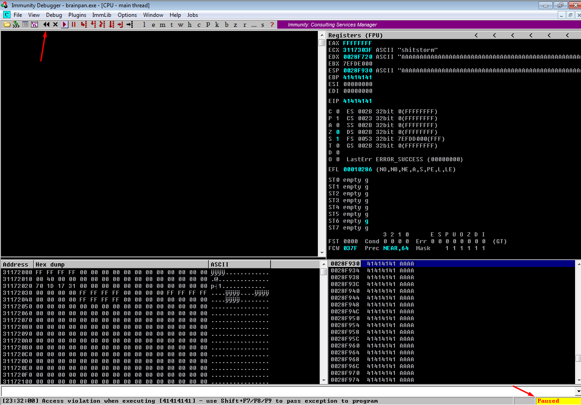
Task: Run the program with the play icon
Action: click(65, 25)
